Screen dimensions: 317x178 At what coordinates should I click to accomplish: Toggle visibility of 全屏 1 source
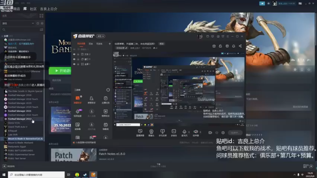coord(74,64)
